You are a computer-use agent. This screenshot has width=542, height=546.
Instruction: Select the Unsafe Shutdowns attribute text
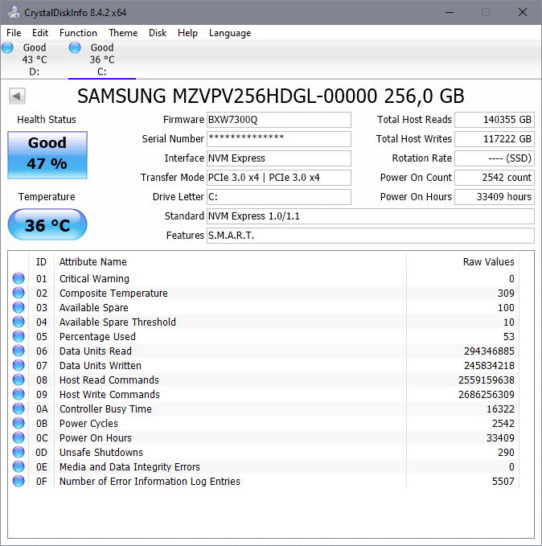[x=101, y=453]
